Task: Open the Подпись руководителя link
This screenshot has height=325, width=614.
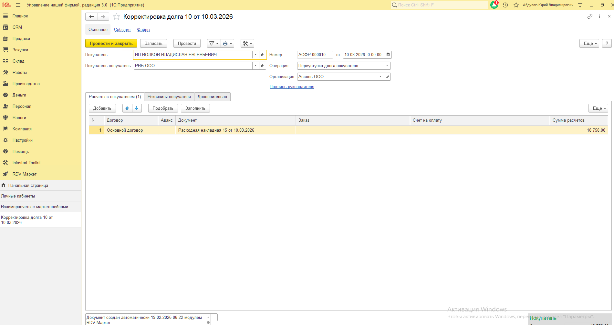Action: (x=292, y=86)
